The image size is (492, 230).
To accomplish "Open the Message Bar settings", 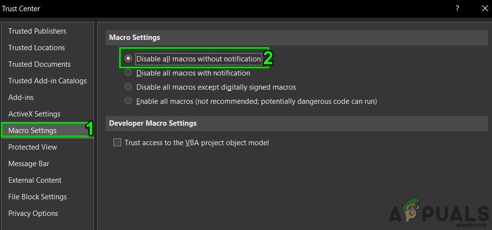I will click(29, 164).
